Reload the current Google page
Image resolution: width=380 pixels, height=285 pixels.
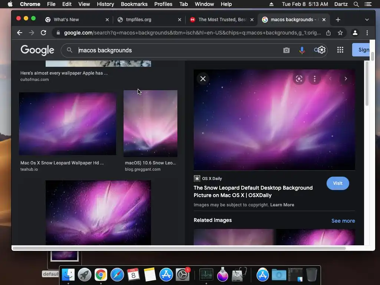[43, 33]
